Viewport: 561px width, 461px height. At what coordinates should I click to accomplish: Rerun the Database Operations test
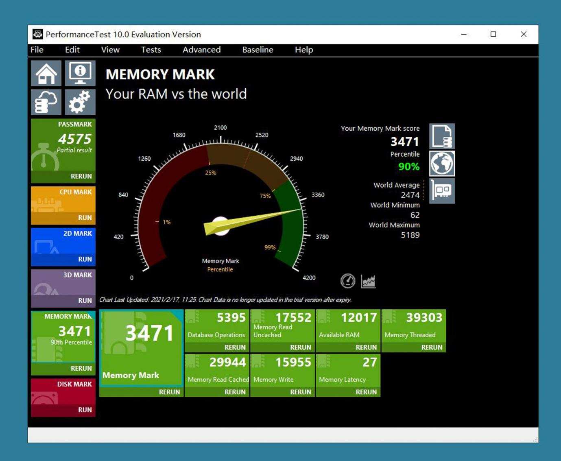click(235, 347)
